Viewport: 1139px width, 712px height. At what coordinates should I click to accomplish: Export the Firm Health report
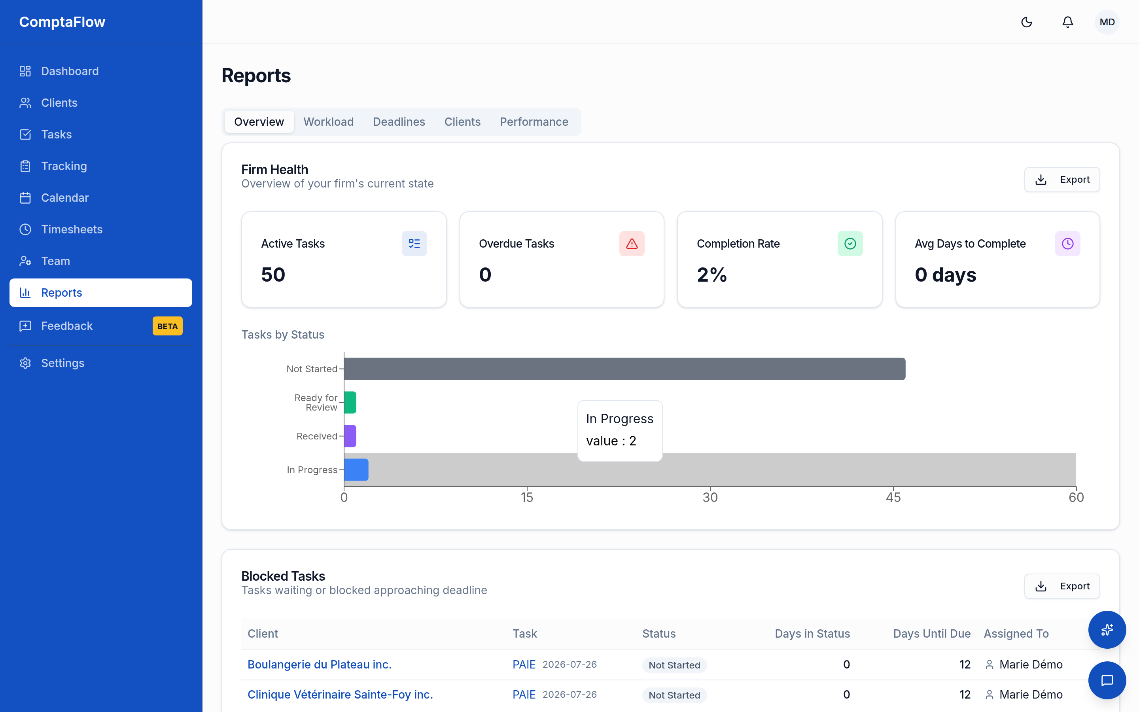(1062, 180)
